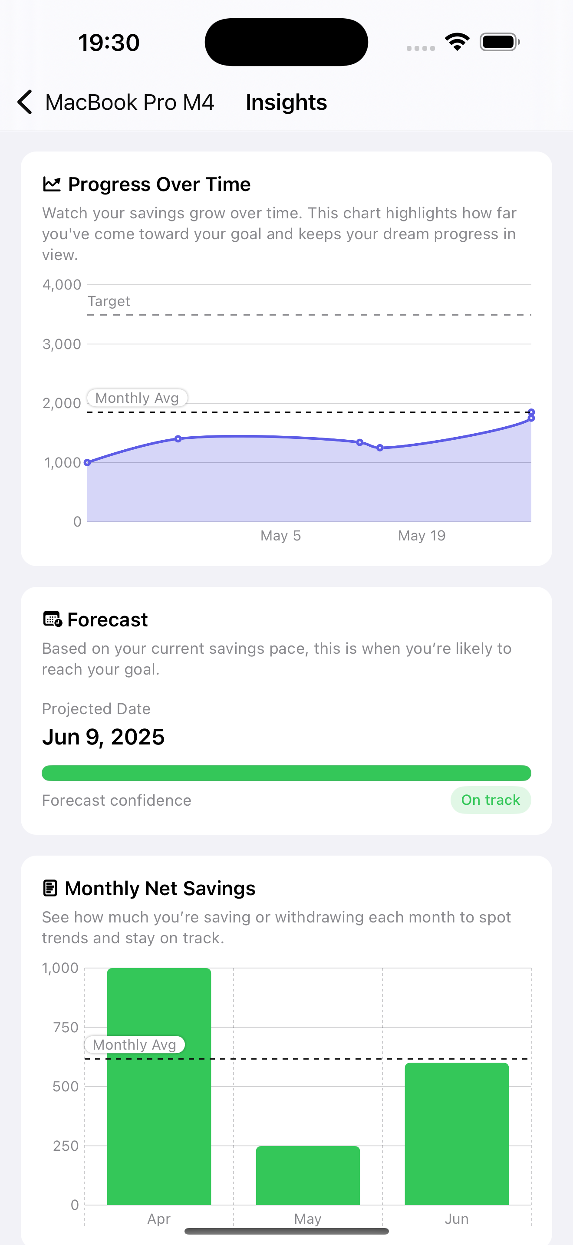Tap the Wi-Fi status icon
Image resolution: width=573 pixels, height=1245 pixels.
457,42
